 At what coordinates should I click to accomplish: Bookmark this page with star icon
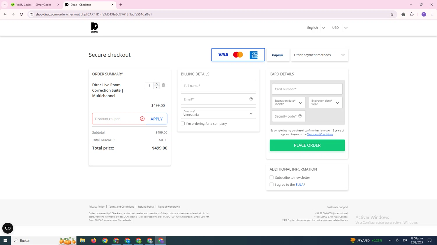coord(392,14)
